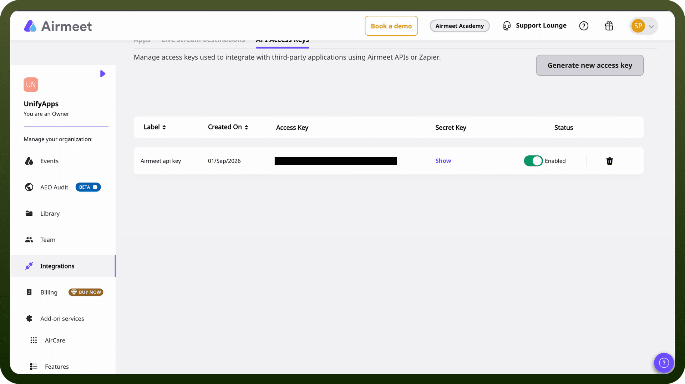Click the UN organization avatar

point(31,85)
